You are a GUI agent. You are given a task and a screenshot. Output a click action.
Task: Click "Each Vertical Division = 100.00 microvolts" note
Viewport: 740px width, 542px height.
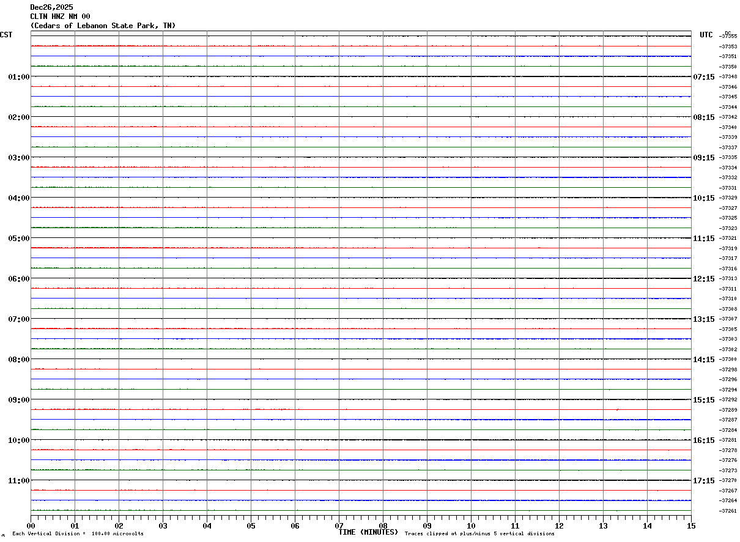click(x=78, y=534)
